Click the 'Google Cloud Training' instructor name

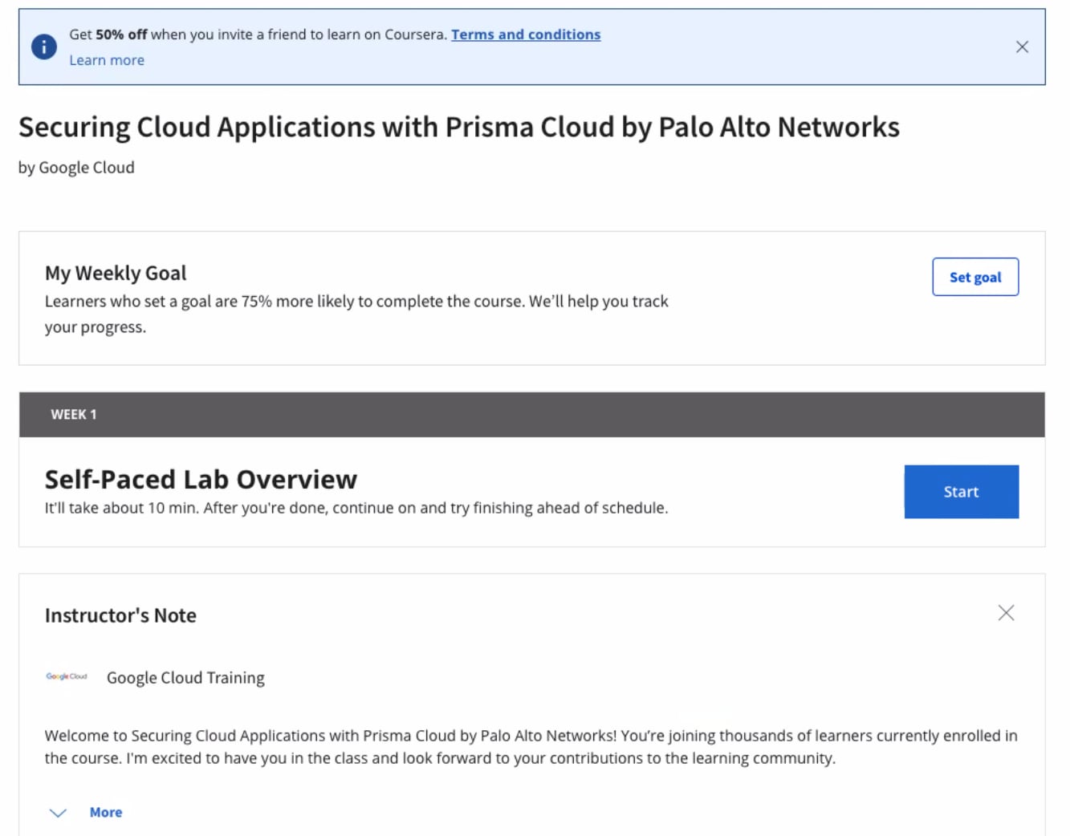coord(185,678)
